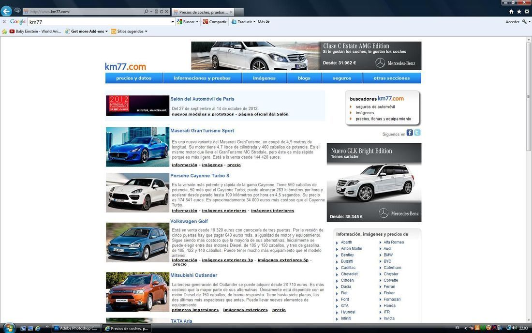Viewport: 532px width, 333px height.
Task: Open browser Tools gear icon
Action: pyautogui.click(x=527, y=12)
